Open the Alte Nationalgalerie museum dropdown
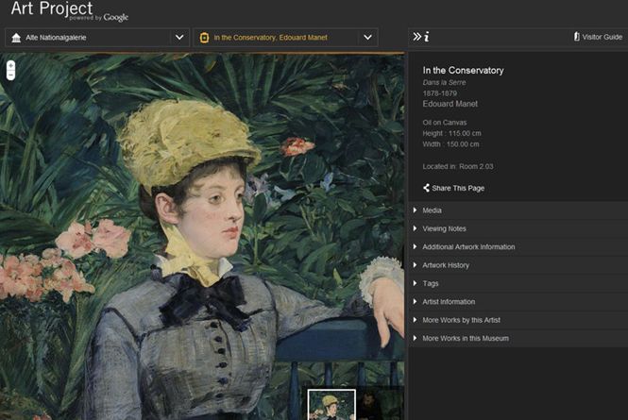This screenshot has height=420, width=628. click(x=179, y=38)
